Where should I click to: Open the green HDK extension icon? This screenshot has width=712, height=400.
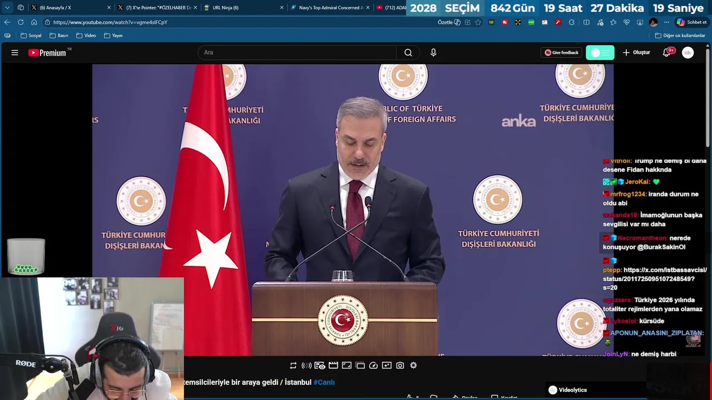click(x=531, y=22)
